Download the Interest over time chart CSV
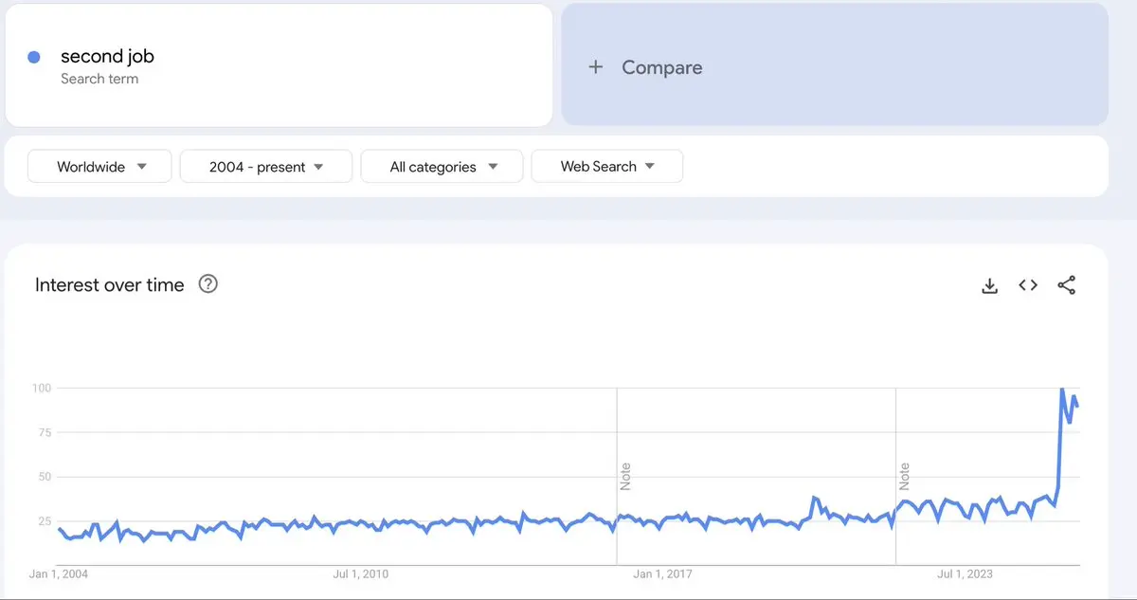Screen dimensions: 1137x600 pyautogui.click(x=989, y=285)
